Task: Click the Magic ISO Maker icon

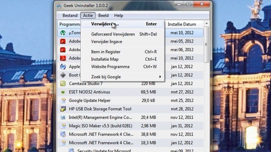Action: coord(63,126)
